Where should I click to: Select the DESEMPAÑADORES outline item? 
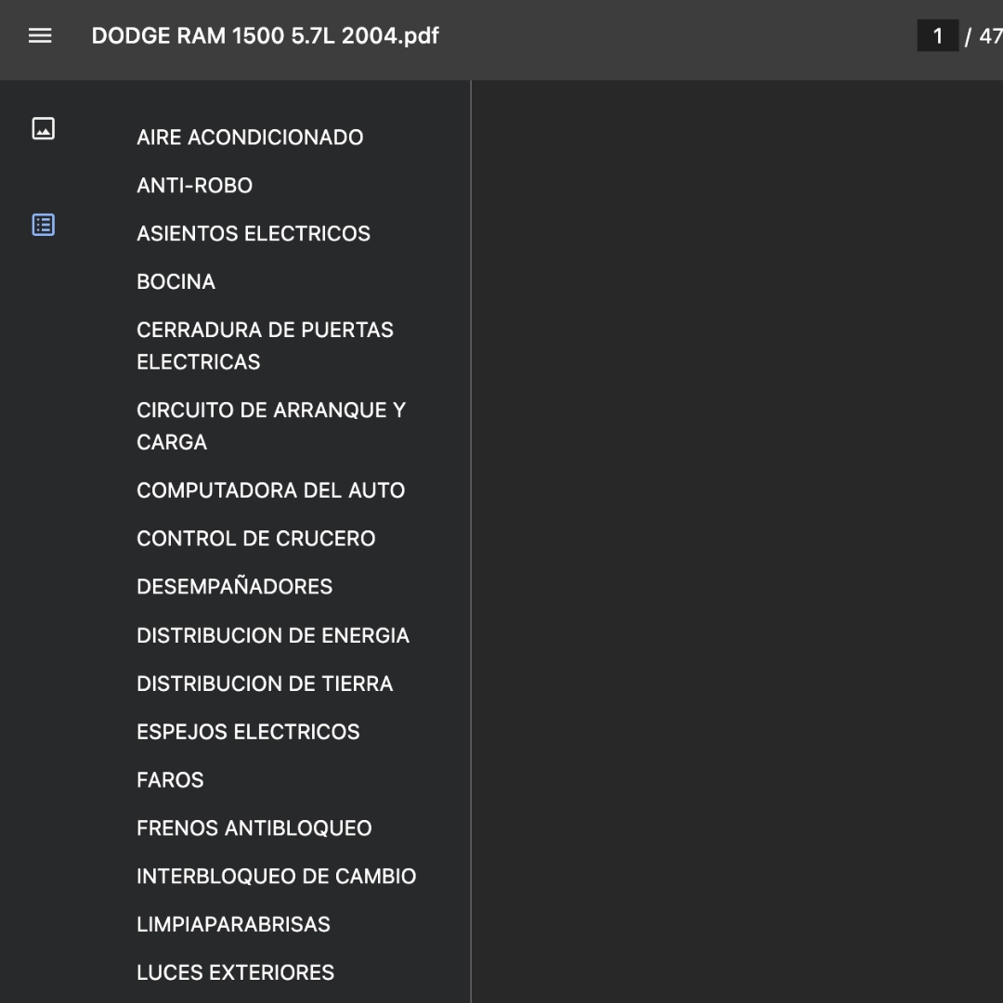(x=235, y=587)
